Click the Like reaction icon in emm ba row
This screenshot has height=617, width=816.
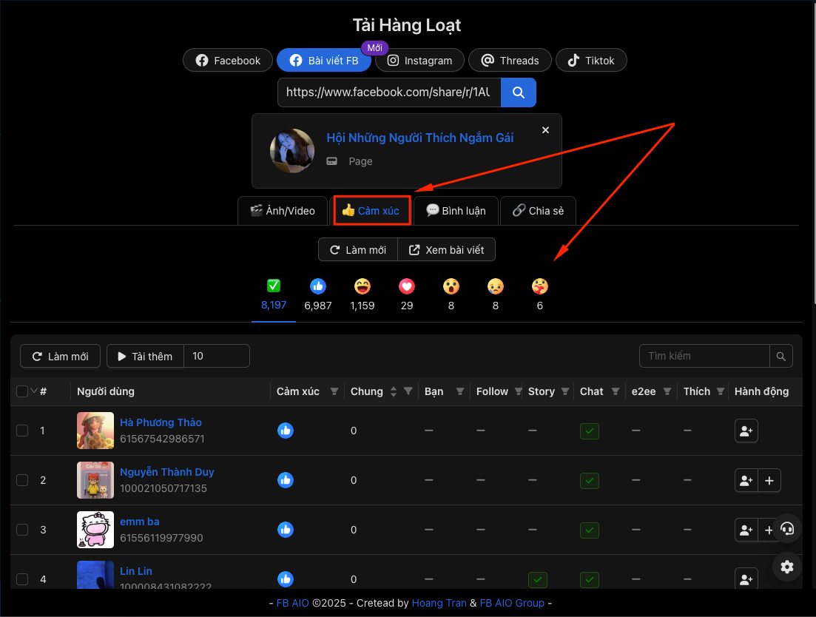click(x=285, y=530)
